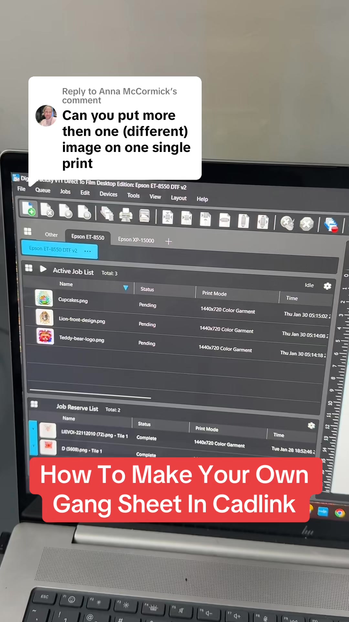
Task: Click the round cancel icon with brush
Action: pos(287,223)
